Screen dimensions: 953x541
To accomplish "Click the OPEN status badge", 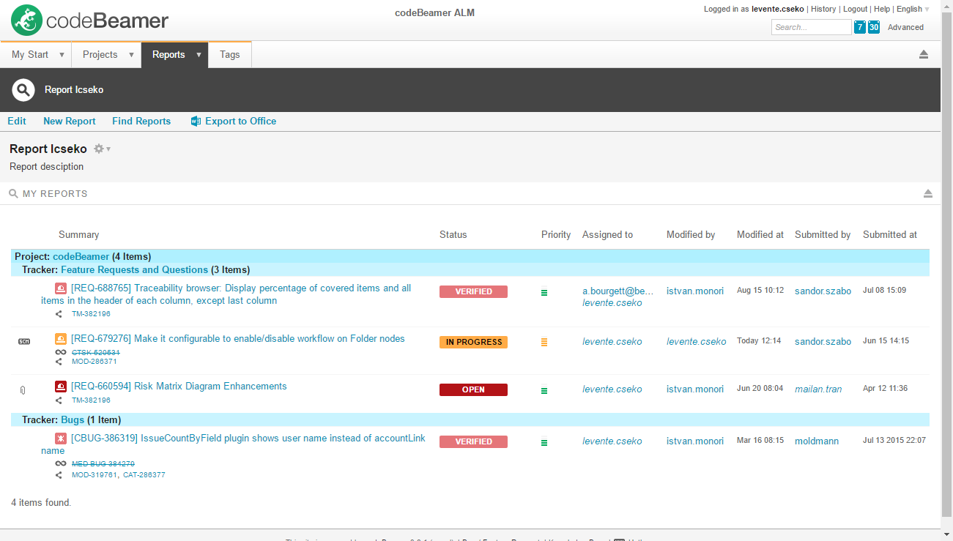I will [x=473, y=389].
